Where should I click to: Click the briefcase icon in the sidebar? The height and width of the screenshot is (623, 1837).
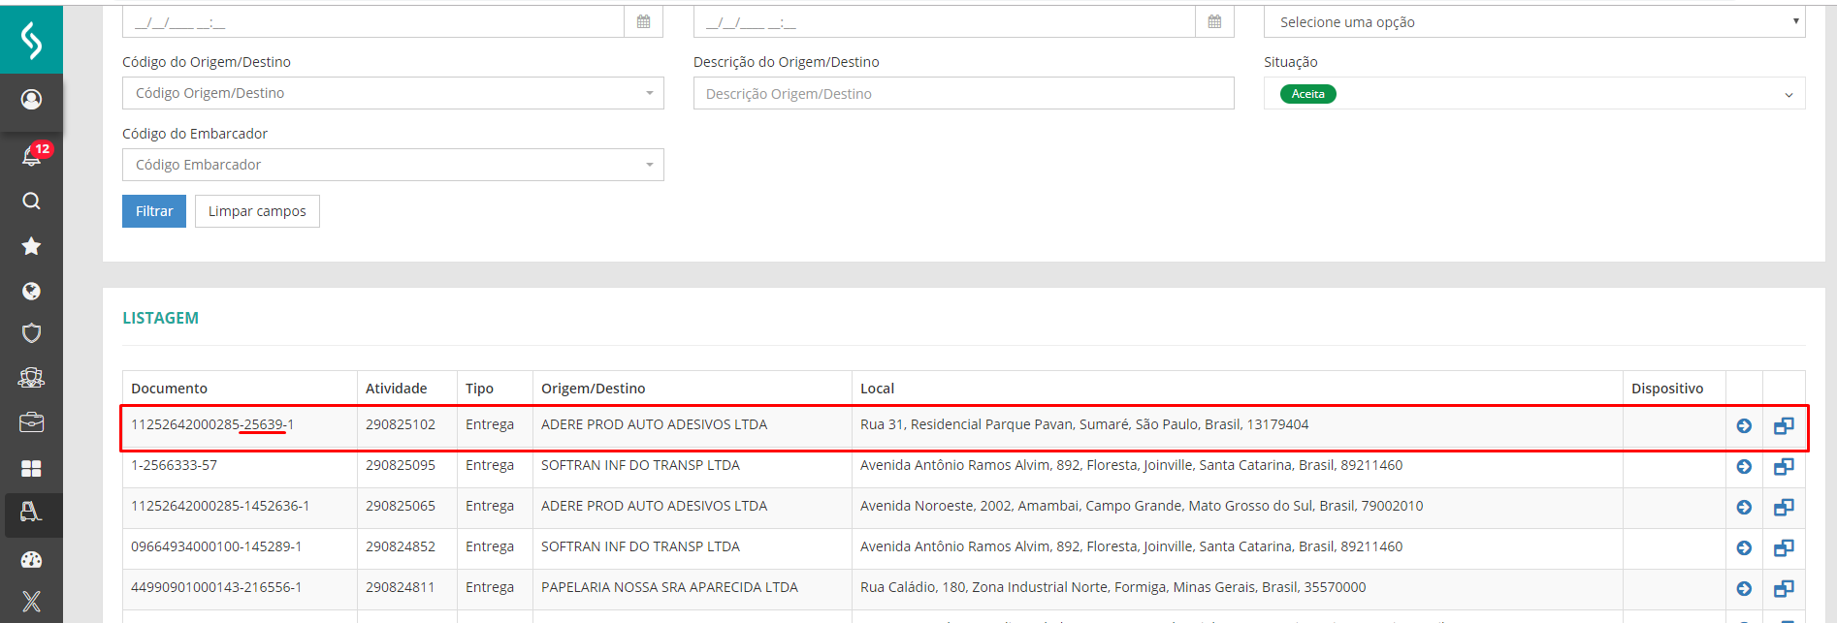(32, 422)
